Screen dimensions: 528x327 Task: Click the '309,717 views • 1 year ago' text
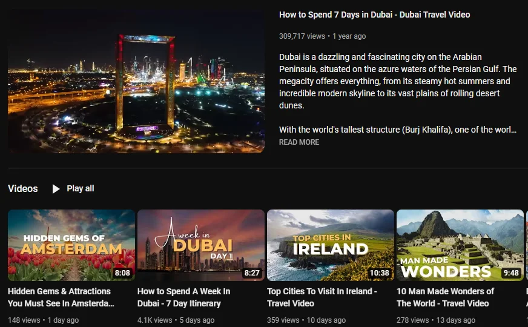point(322,36)
